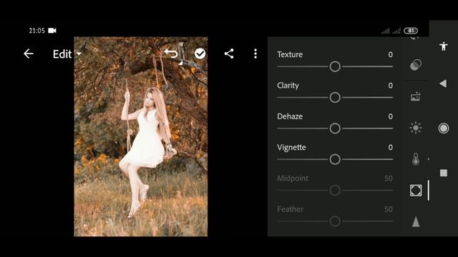This screenshot has height=257, width=458.
Task: Open the share icon
Action: [229, 54]
